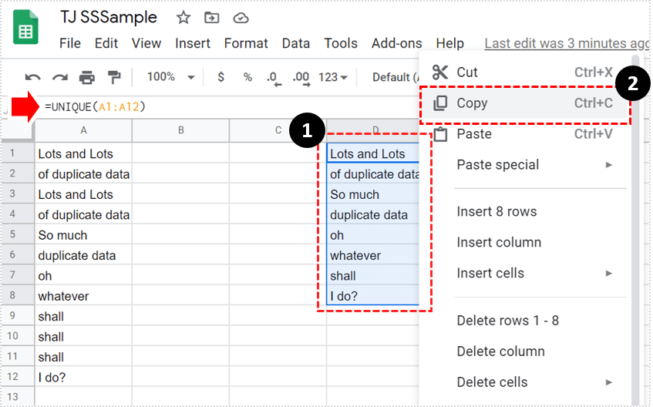Redo the last action

click(59, 77)
